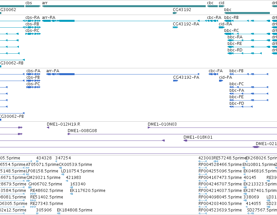The width and height of the screenshot is (277, 215).
Task: Select the cbs gene label
Action: click(29, 3)
